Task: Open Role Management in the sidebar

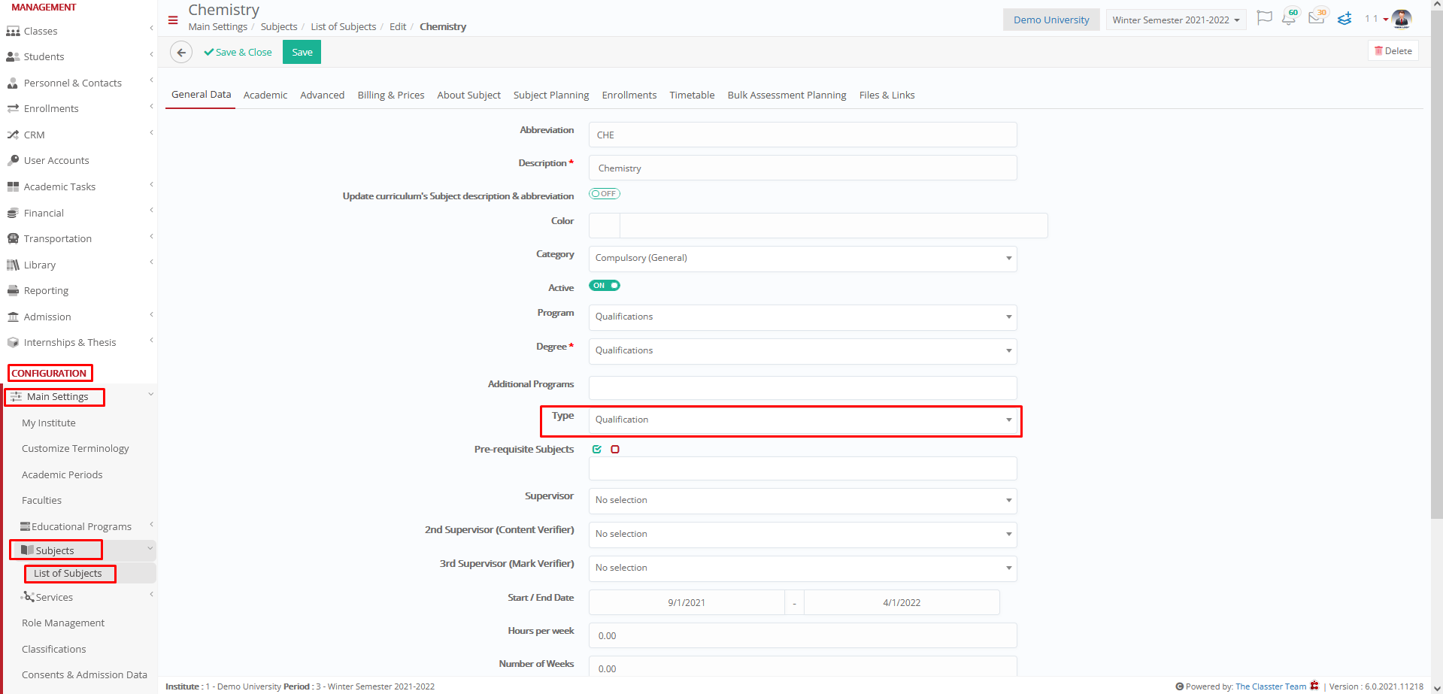Action: (x=63, y=623)
